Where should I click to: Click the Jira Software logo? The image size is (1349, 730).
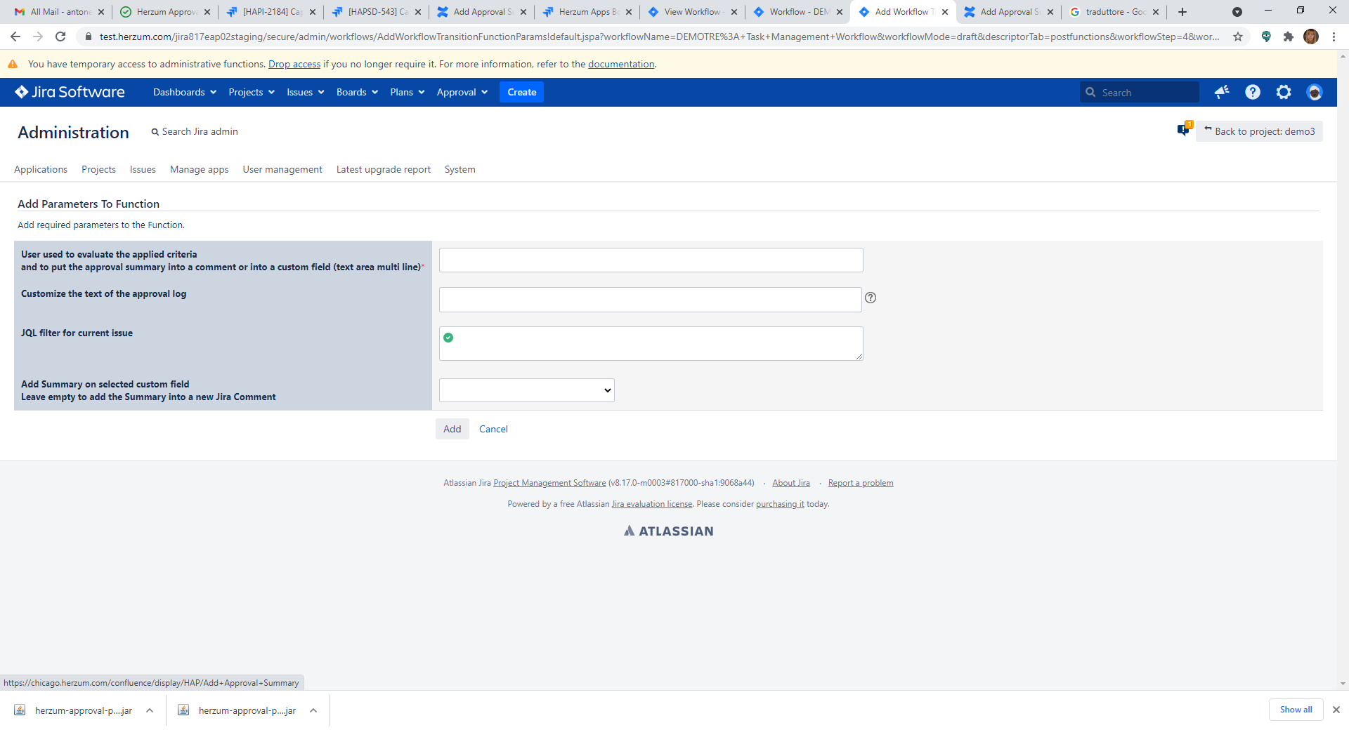tap(70, 92)
